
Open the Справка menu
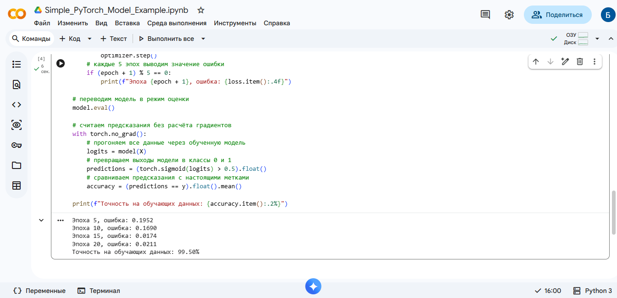pyautogui.click(x=277, y=23)
